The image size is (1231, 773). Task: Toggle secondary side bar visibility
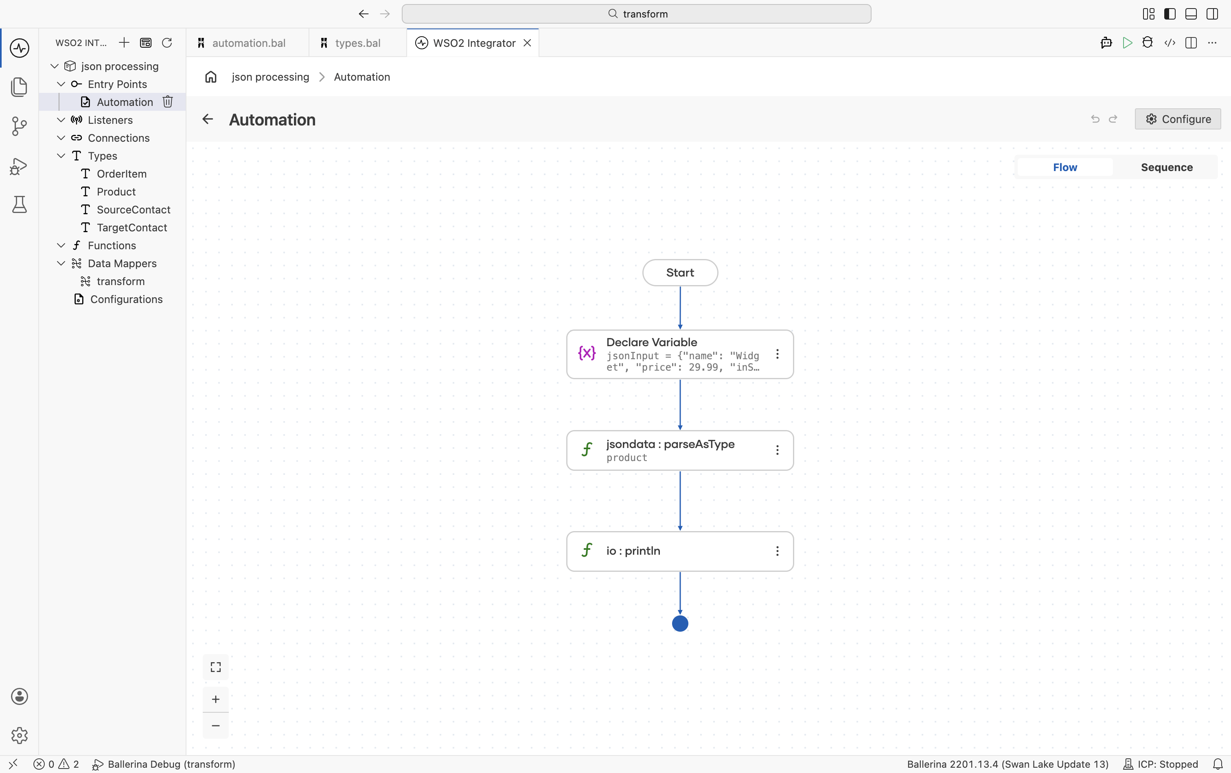(1212, 14)
